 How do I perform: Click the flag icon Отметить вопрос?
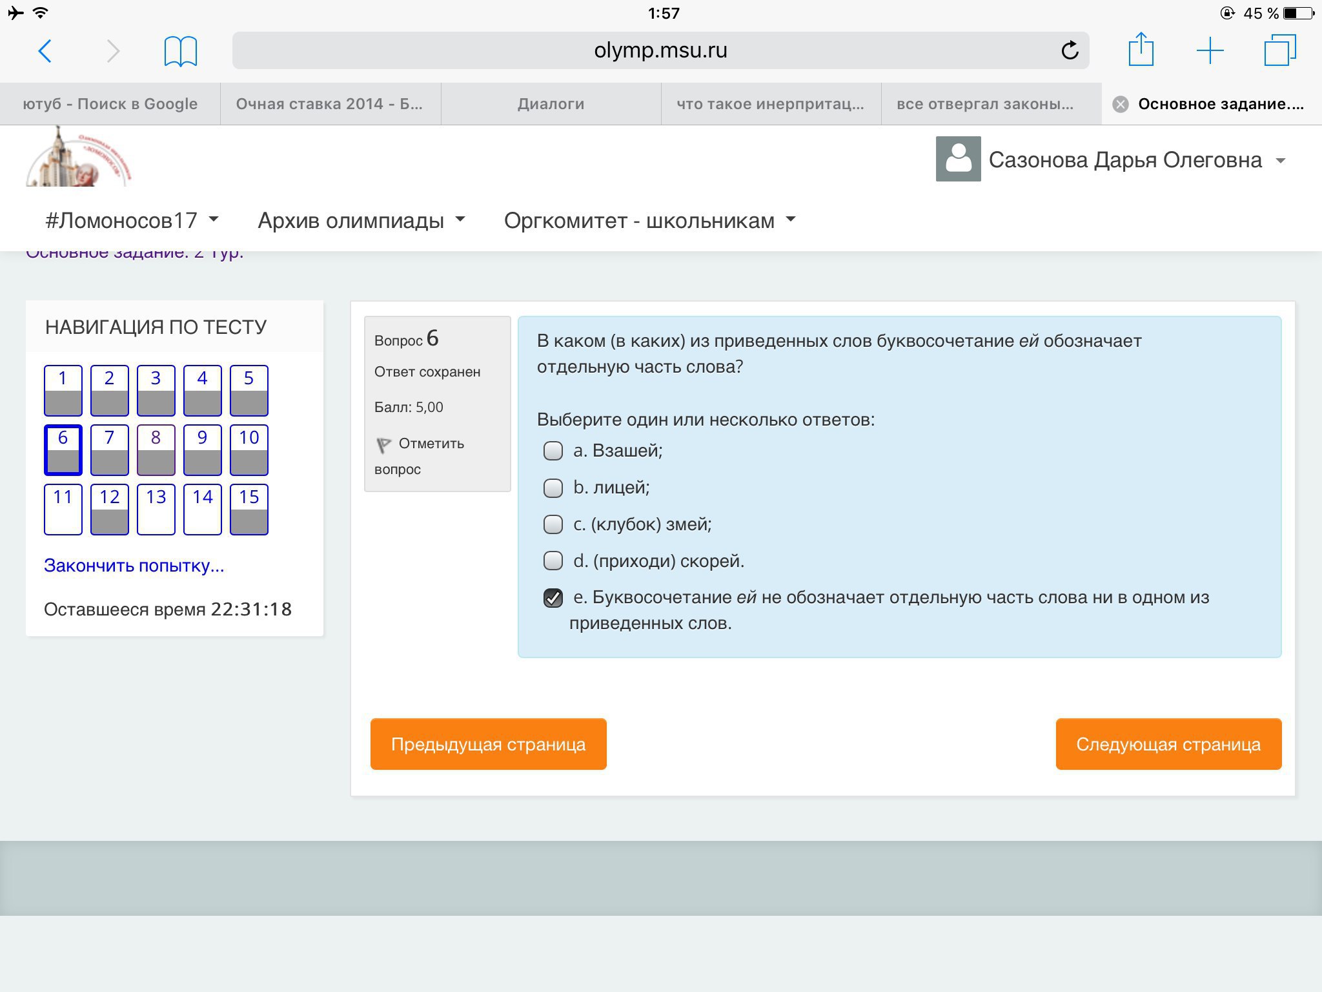point(383,444)
